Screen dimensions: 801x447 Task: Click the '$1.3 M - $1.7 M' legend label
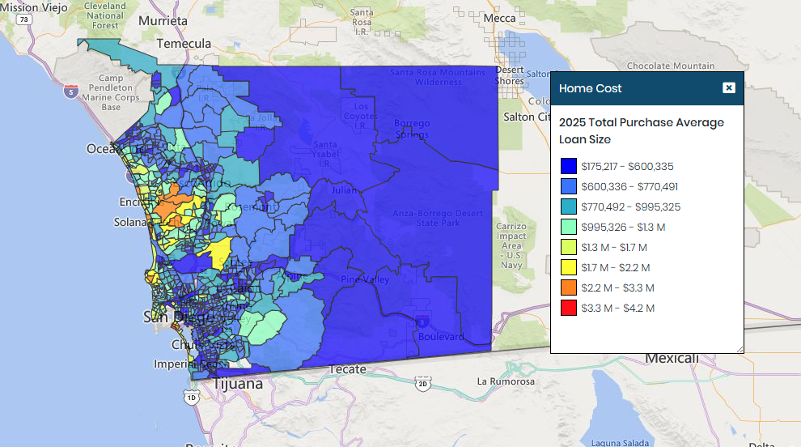coord(614,248)
